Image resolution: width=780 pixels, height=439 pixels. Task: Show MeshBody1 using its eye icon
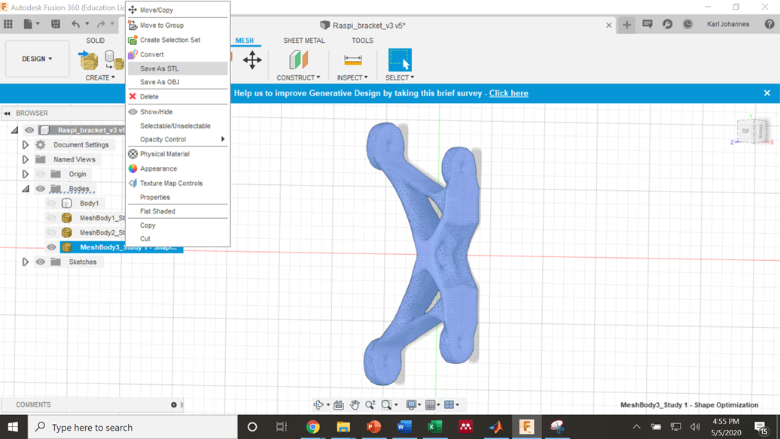click(51, 218)
